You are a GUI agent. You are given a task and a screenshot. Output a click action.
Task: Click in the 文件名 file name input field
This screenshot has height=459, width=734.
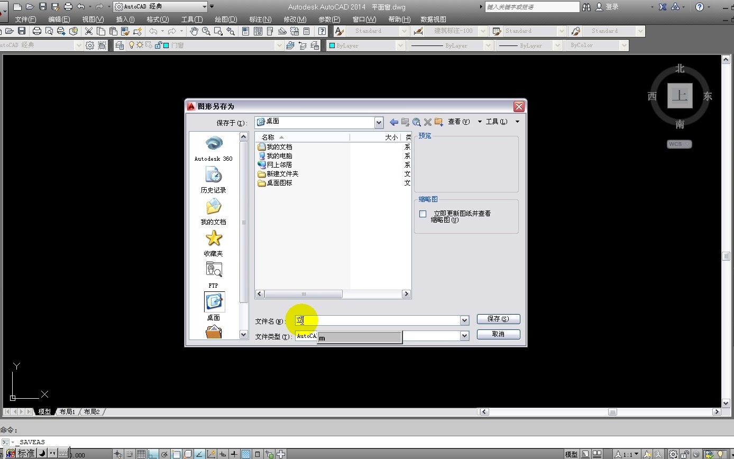click(x=378, y=320)
